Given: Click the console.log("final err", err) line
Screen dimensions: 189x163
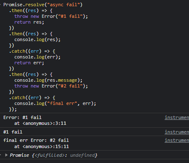Looking at the screenshot, I should (x=55, y=103).
